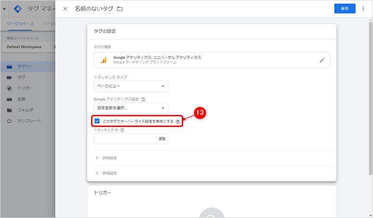The width and height of the screenshot is (373, 218).
Task: Click help icon beside Google アナリティクス設定
Action: pyautogui.click(x=143, y=99)
